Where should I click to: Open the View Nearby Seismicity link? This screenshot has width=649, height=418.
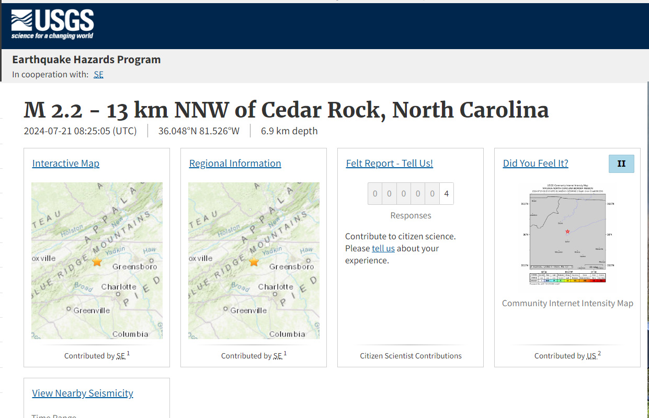(83, 393)
